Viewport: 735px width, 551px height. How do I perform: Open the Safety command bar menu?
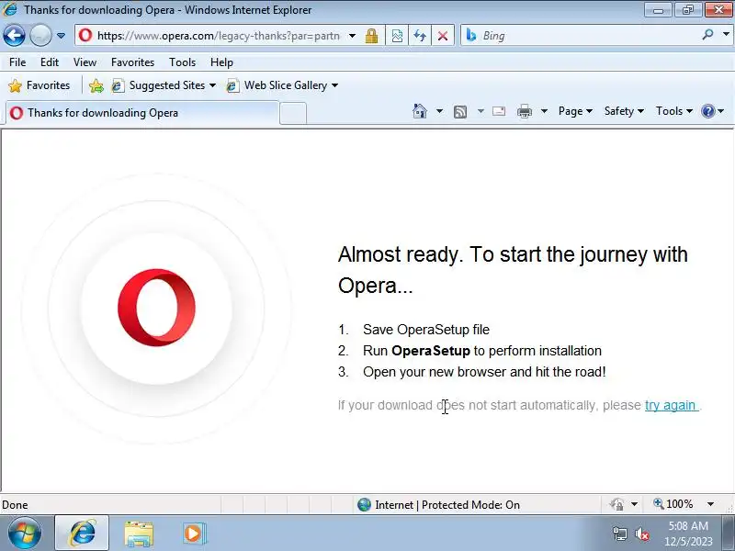point(624,111)
